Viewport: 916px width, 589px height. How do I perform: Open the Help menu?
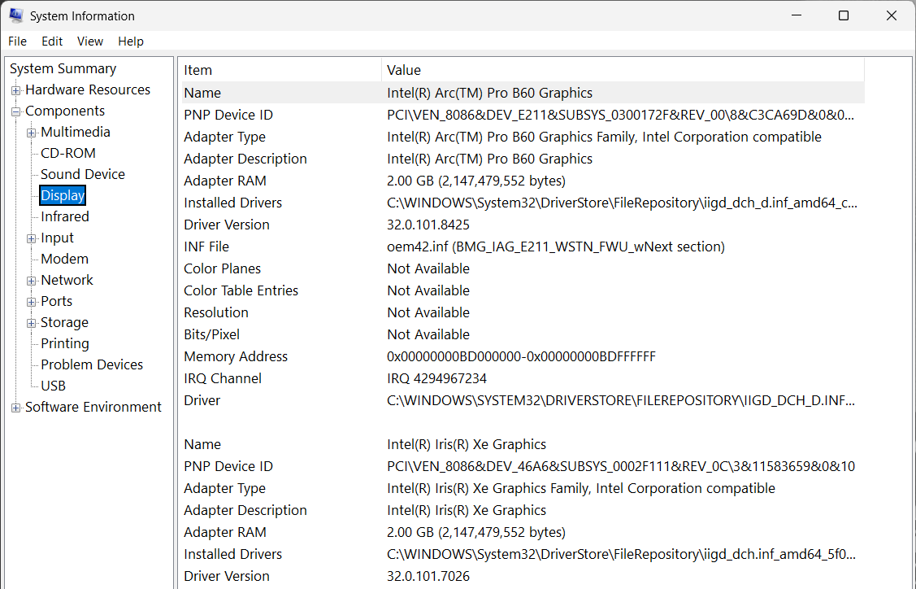coord(131,41)
